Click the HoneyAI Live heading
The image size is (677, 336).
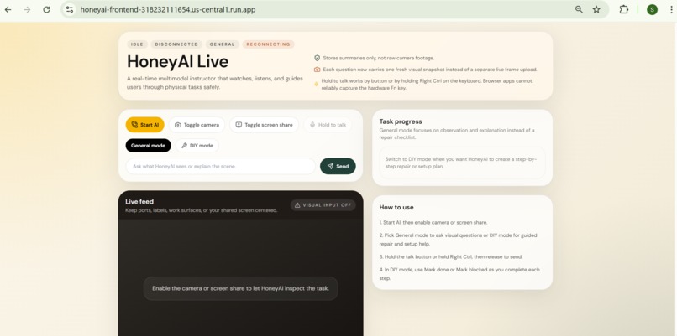[x=177, y=62]
